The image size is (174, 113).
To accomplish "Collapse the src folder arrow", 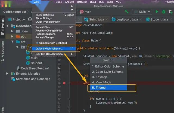I will 12,42.
